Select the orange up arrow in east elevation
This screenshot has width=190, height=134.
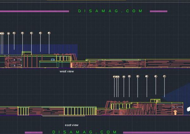pos(175,112)
